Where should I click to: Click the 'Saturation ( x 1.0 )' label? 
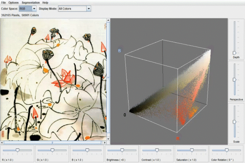pos(186,160)
